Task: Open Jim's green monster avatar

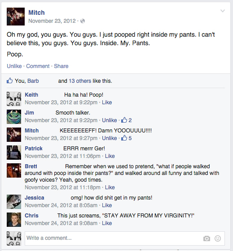Action: point(14,117)
